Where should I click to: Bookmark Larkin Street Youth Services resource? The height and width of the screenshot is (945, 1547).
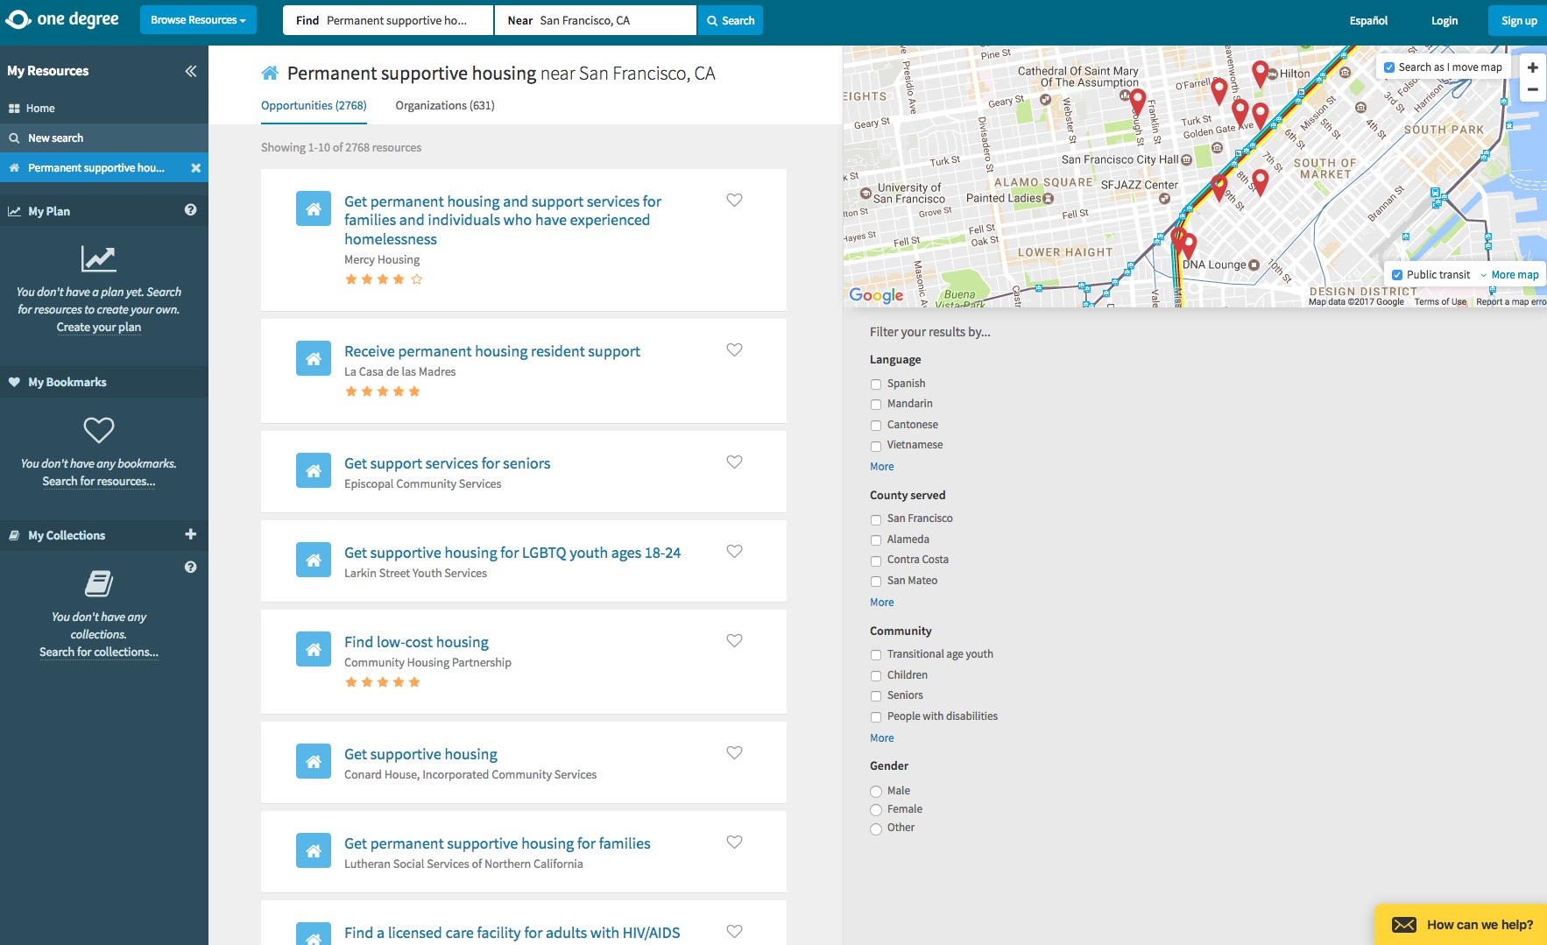click(734, 551)
